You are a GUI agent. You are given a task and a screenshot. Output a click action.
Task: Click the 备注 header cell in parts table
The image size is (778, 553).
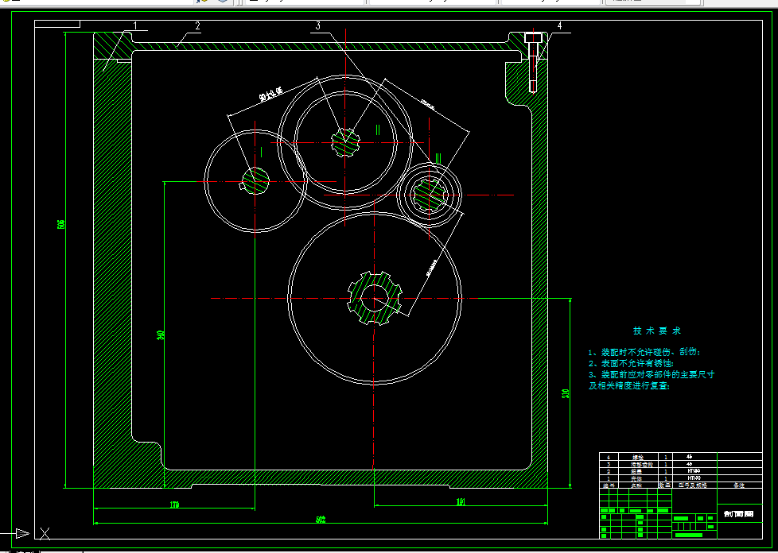(x=739, y=485)
